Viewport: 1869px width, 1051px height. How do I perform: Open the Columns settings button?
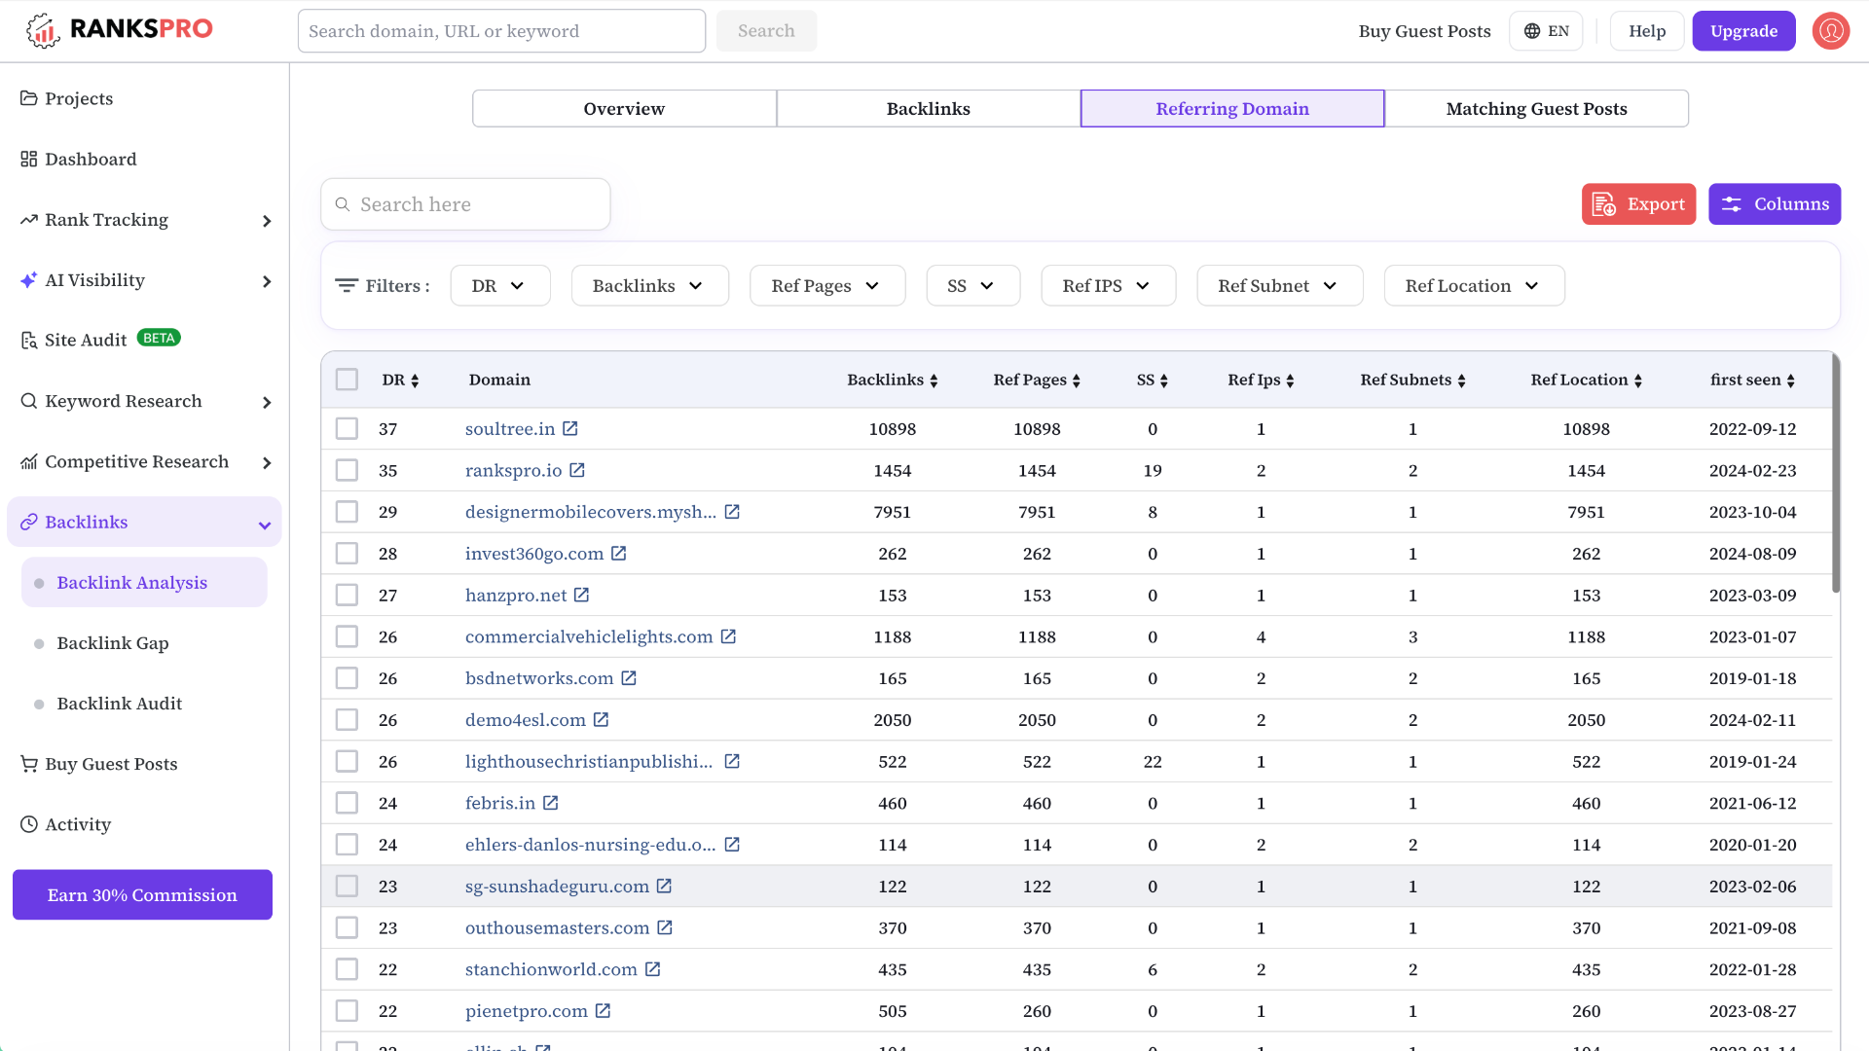tap(1775, 204)
